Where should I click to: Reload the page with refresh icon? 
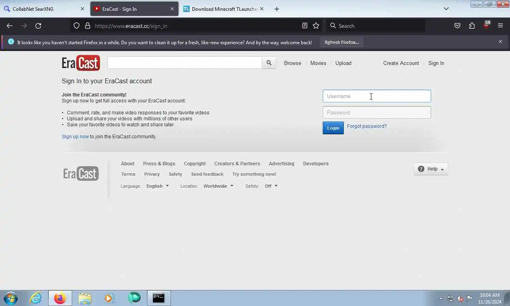tap(38, 26)
